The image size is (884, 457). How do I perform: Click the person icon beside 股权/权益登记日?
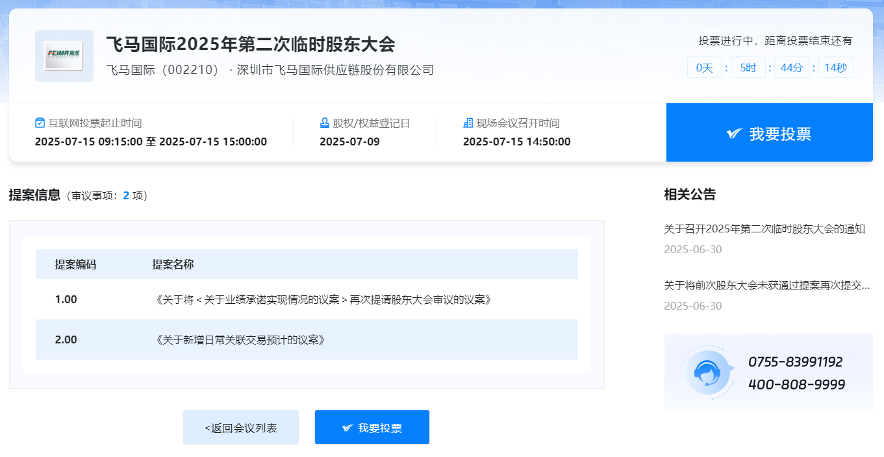[x=325, y=123]
